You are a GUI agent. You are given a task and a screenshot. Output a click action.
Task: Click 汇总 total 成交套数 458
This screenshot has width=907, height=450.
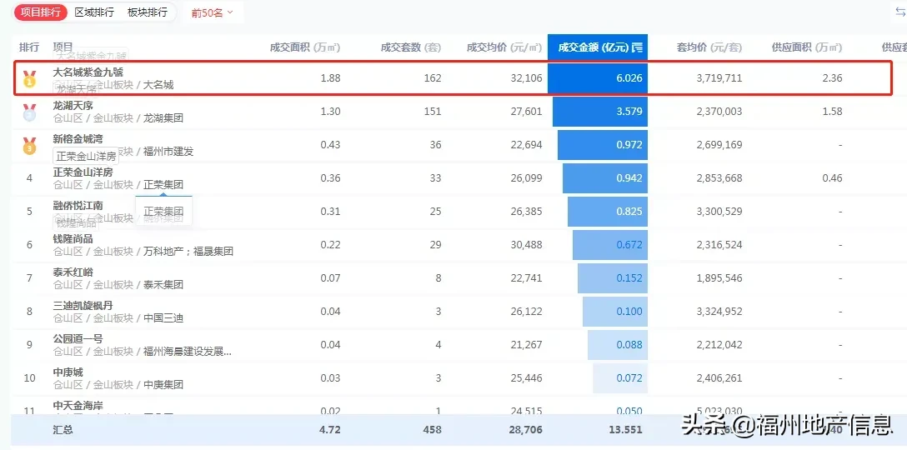(432, 430)
